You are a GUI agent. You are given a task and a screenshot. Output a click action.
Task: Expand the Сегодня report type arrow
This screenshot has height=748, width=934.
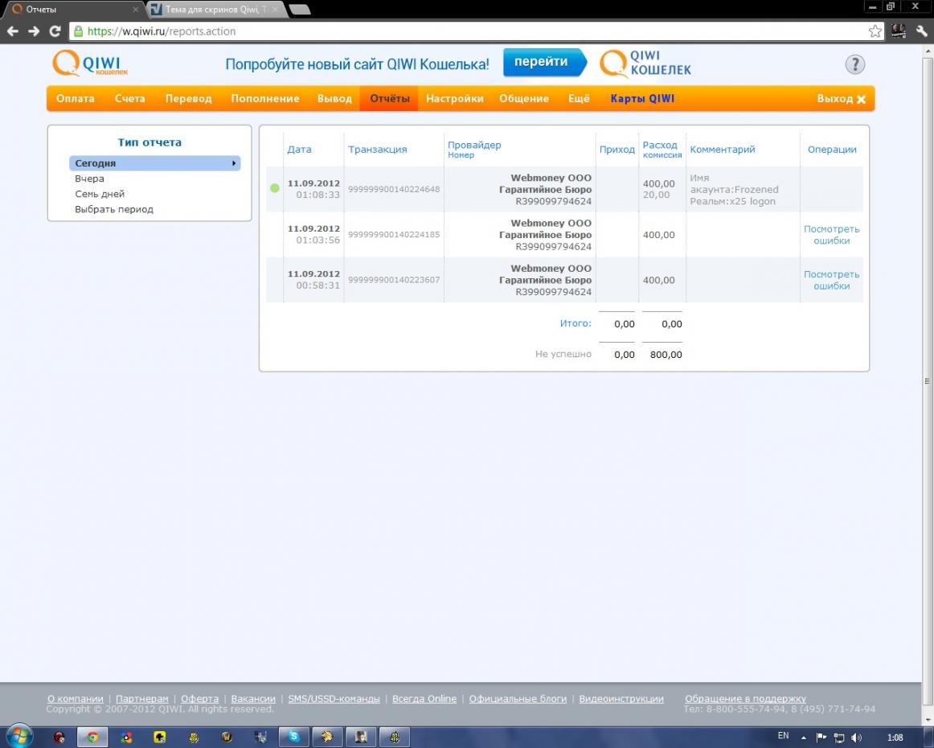tap(234, 164)
